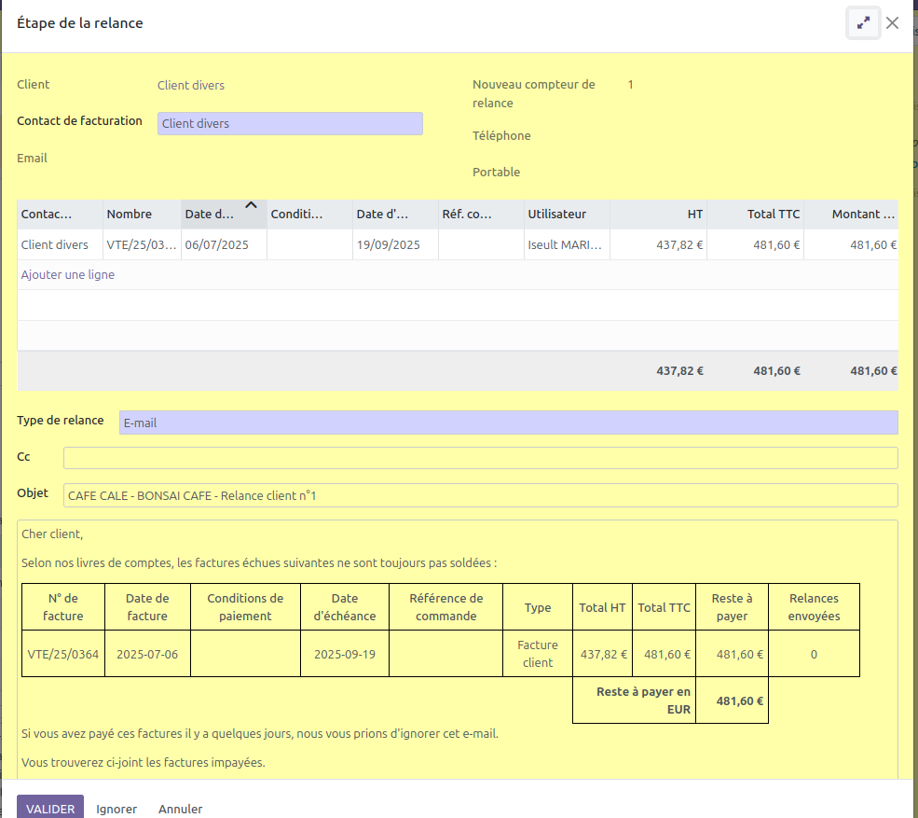Select the VTE/25/03 invoice row cell

[x=140, y=245]
